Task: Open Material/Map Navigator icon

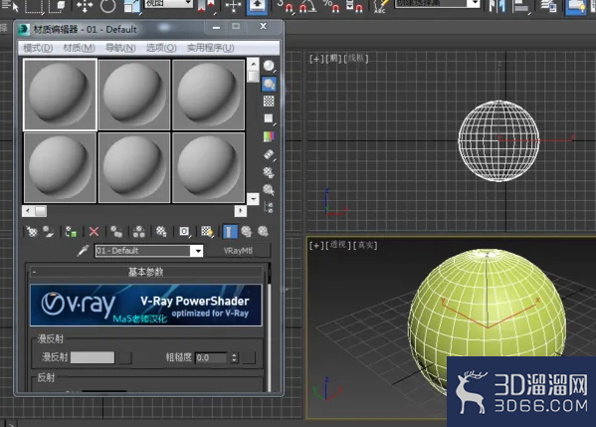Action: 269,207
